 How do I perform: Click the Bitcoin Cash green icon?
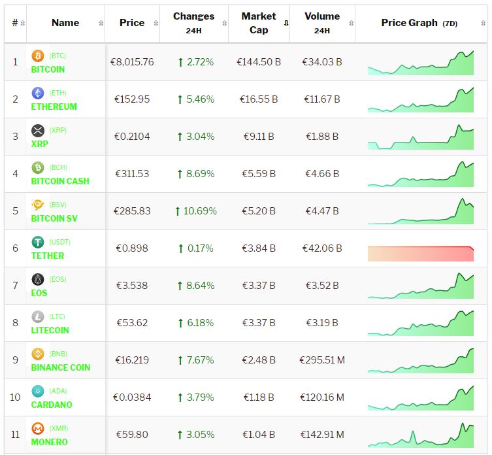[x=38, y=168]
